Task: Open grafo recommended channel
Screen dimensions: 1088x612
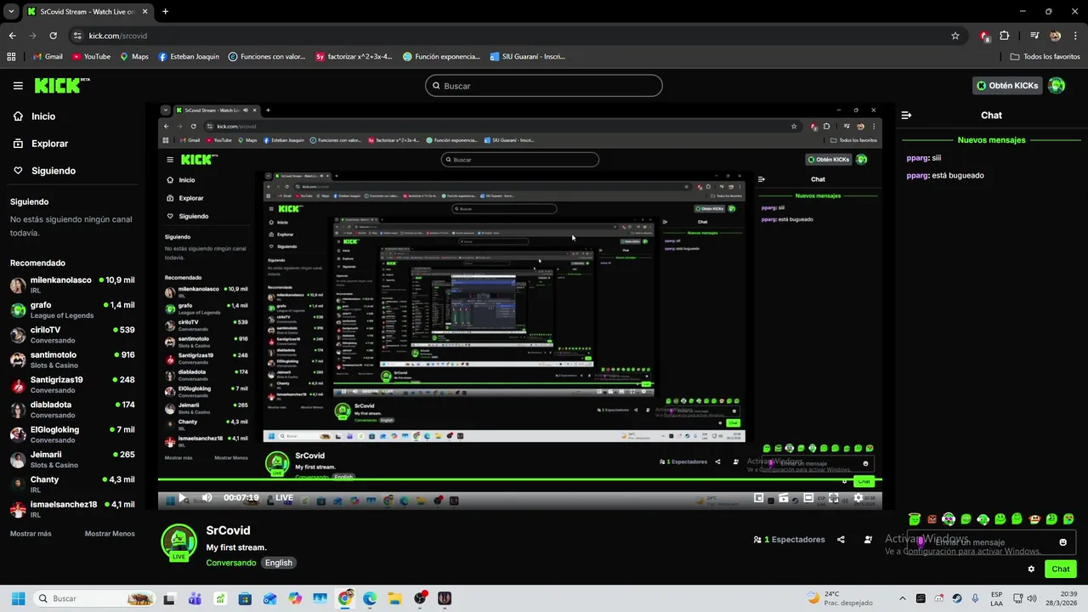Action: (x=72, y=309)
